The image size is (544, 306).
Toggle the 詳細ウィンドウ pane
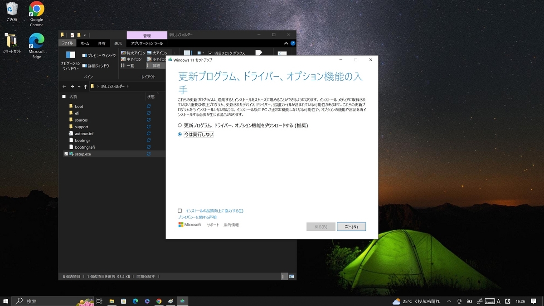96,66
